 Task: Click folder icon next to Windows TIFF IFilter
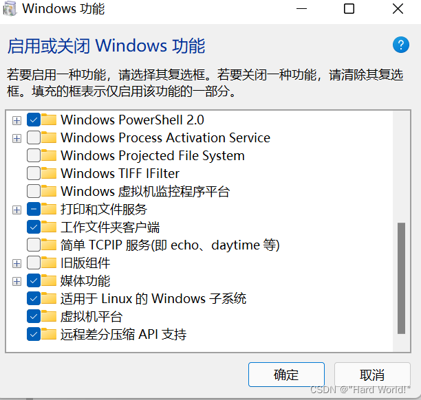(x=49, y=173)
